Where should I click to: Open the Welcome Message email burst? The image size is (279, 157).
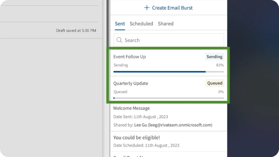[132, 108]
